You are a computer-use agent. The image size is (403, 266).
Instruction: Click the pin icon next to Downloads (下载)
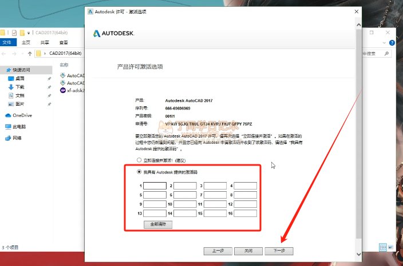tap(49, 87)
